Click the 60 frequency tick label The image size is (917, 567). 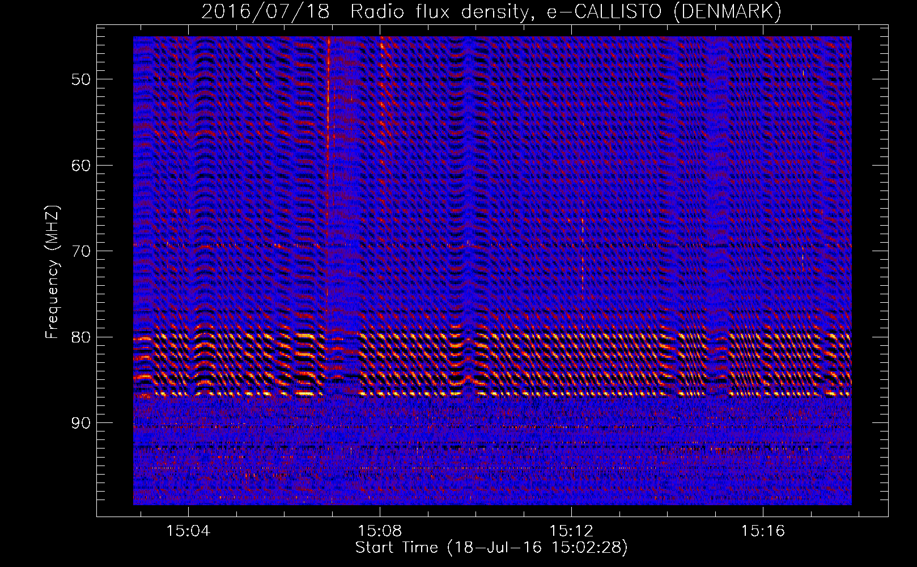pyautogui.click(x=81, y=166)
